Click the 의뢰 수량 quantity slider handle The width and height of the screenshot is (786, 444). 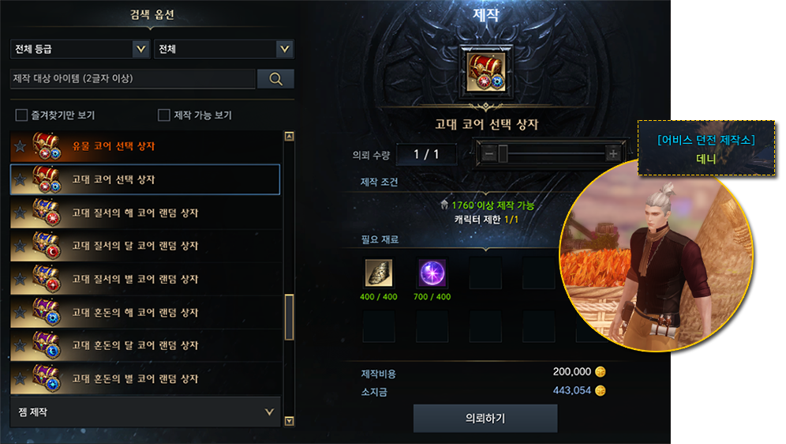coord(503,153)
